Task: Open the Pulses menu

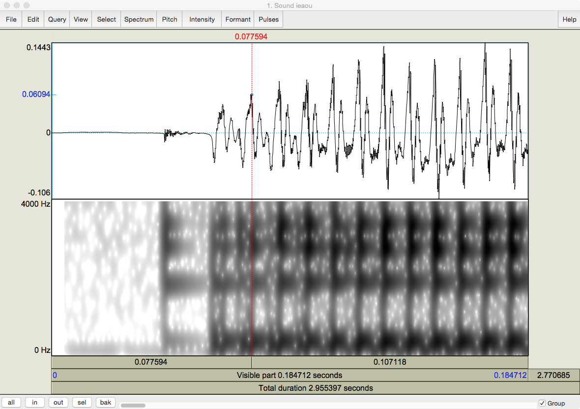Action: point(268,19)
